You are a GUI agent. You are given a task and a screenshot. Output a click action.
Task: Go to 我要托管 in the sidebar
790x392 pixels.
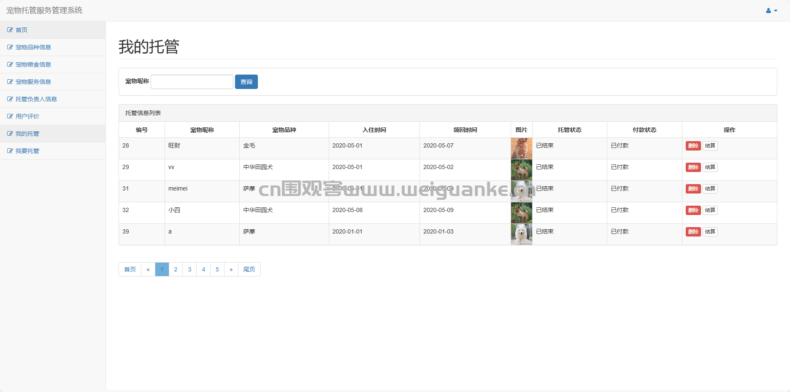click(27, 151)
